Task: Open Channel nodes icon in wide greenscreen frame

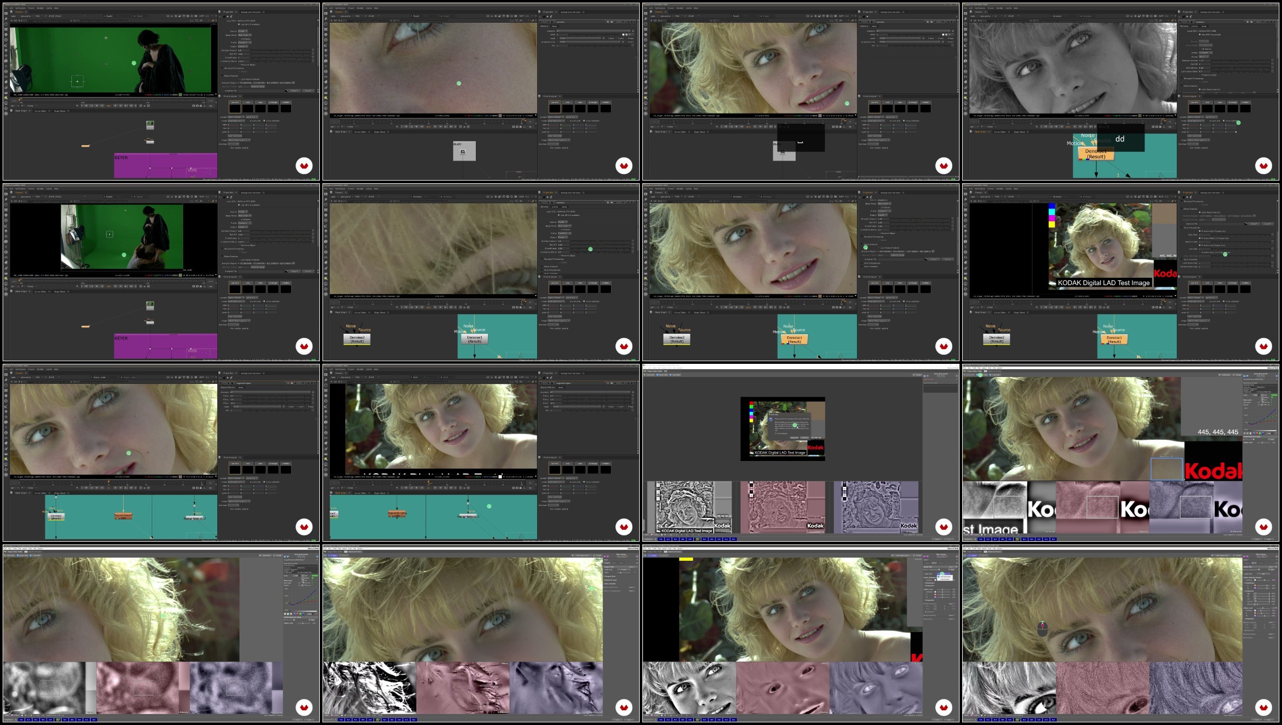Action: coord(6,29)
